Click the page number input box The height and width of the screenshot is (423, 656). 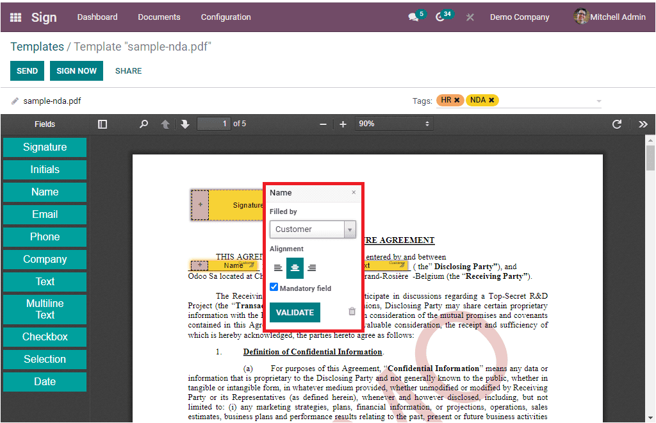[213, 124]
